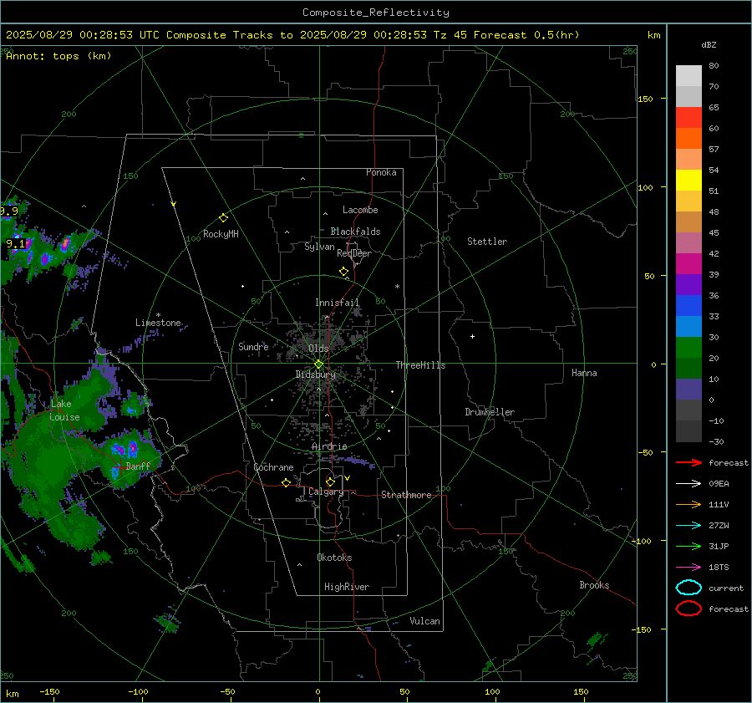Screen dimensions: 752x703
Task: Click the 'Annot: tops (km)' label
Action: (58, 56)
